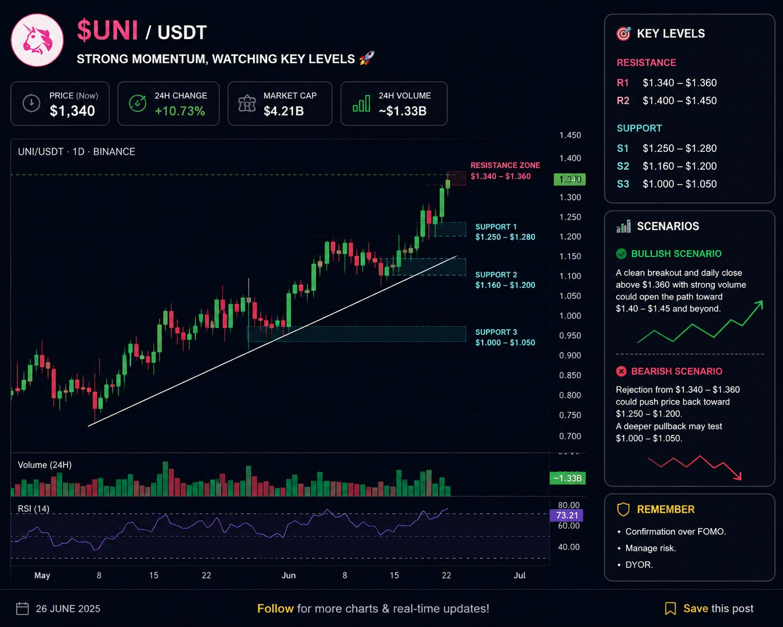The width and height of the screenshot is (783, 627).
Task: Click the "RESISTANCE ZONE" chart annotation
Action: 505,165
